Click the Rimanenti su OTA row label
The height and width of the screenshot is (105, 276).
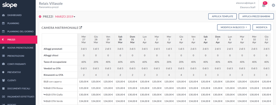(53, 75)
